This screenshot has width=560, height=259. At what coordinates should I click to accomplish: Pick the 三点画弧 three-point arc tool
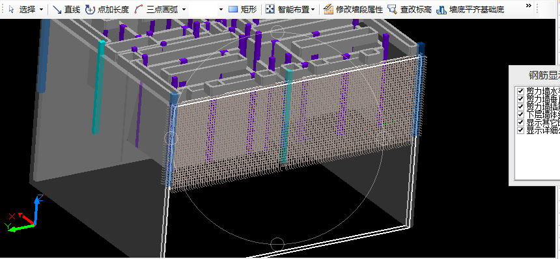point(156,10)
